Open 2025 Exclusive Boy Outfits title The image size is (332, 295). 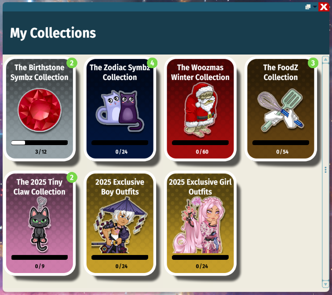click(x=120, y=187)
